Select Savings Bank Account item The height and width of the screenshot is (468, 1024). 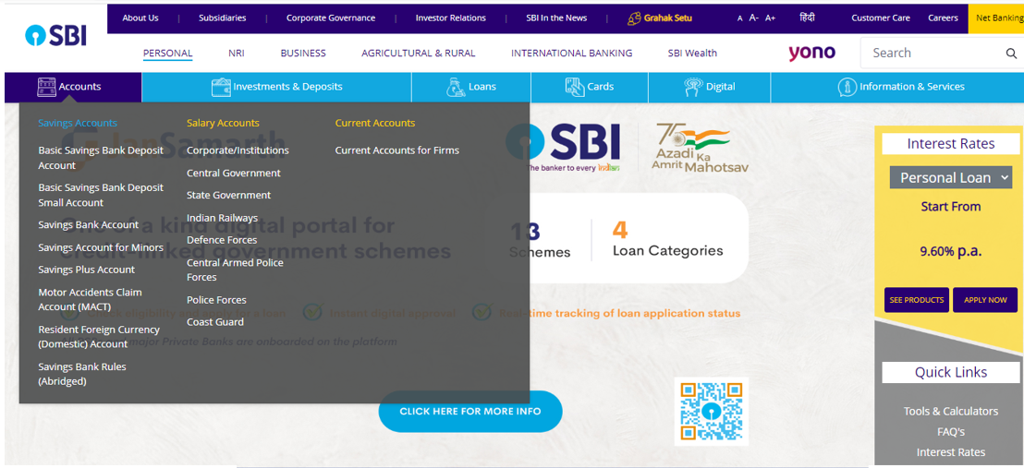(88, 225)
